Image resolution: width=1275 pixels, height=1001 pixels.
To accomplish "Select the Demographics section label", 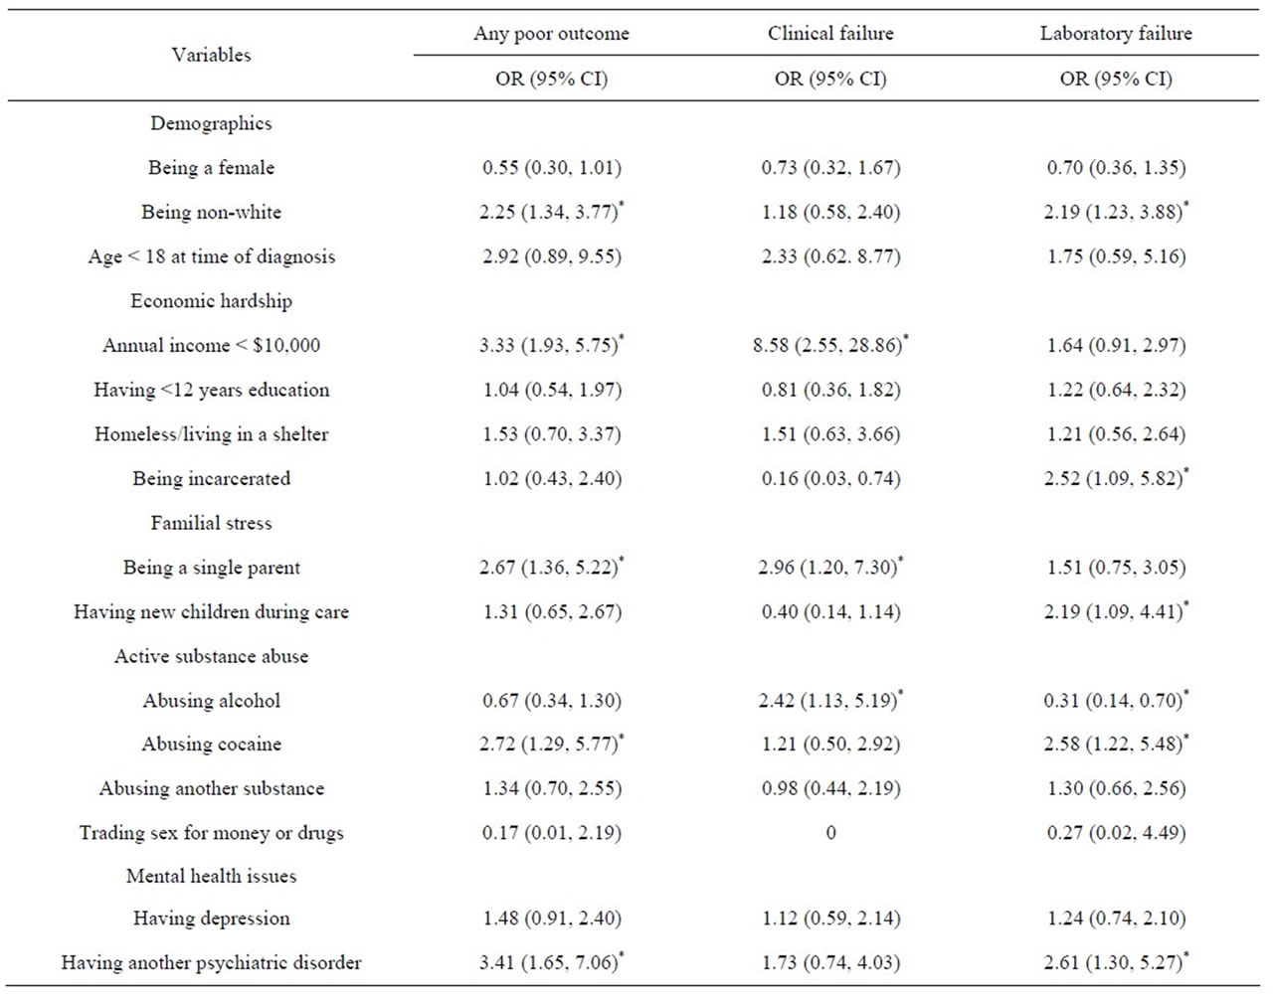I will click(211, 123).
